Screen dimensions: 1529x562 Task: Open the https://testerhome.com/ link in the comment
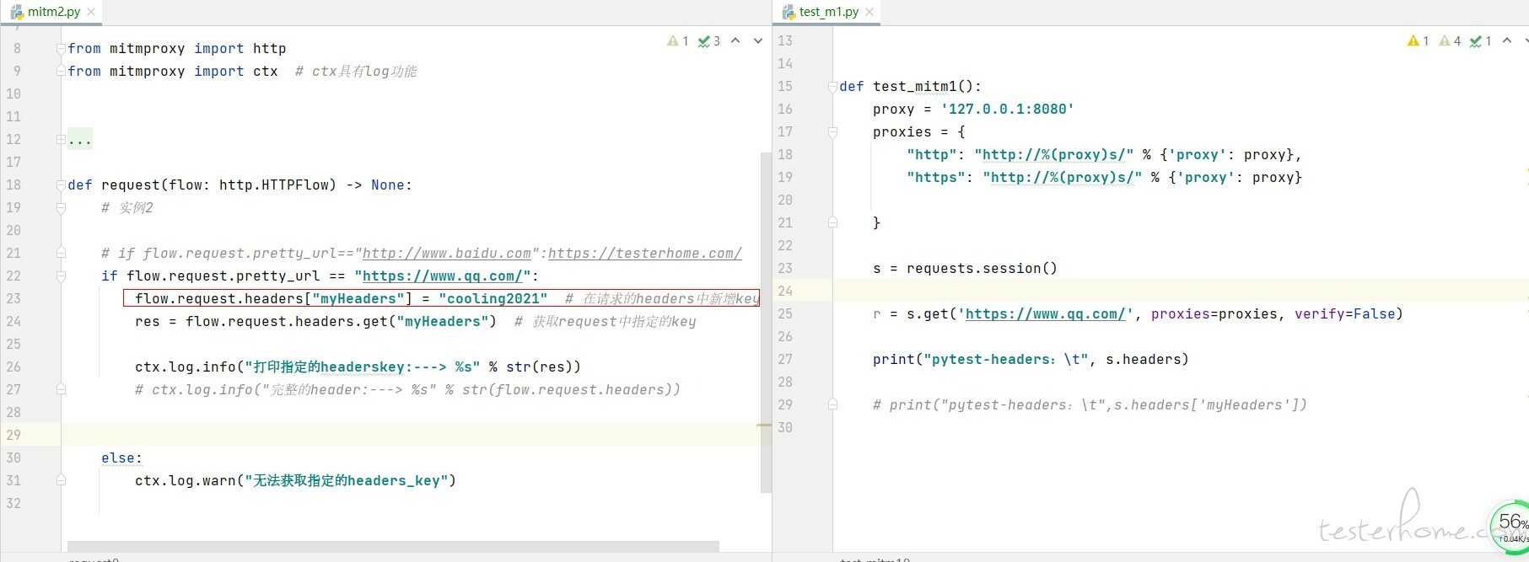(x=645, y=253)
